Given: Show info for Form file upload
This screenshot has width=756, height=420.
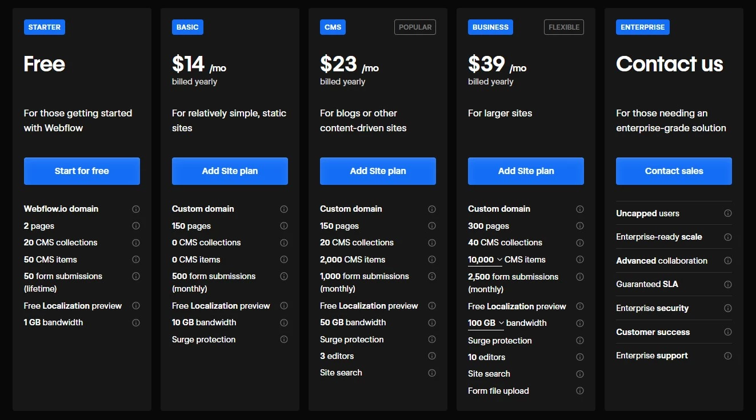Looking at the screenshot, I should click(580, 391).
